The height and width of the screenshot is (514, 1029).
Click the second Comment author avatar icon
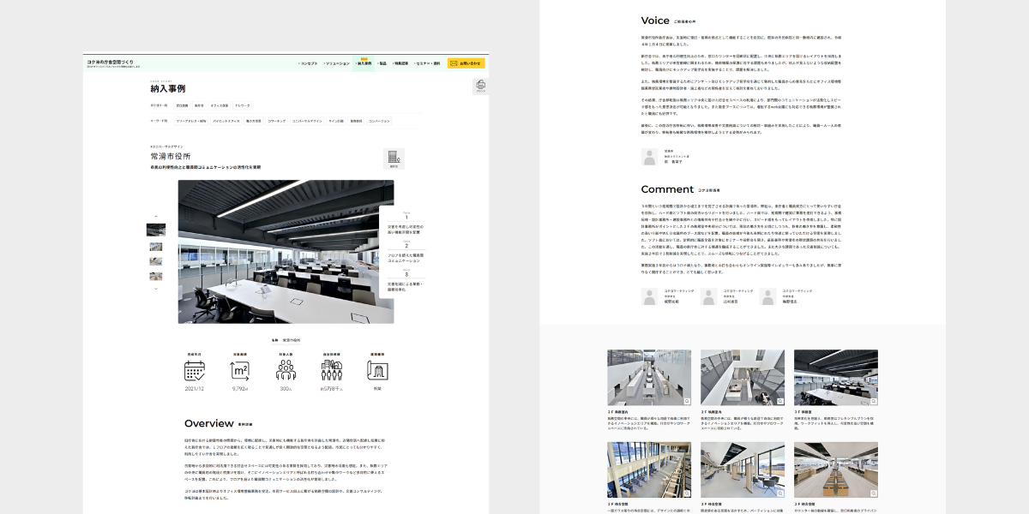[x=708, y=296]
